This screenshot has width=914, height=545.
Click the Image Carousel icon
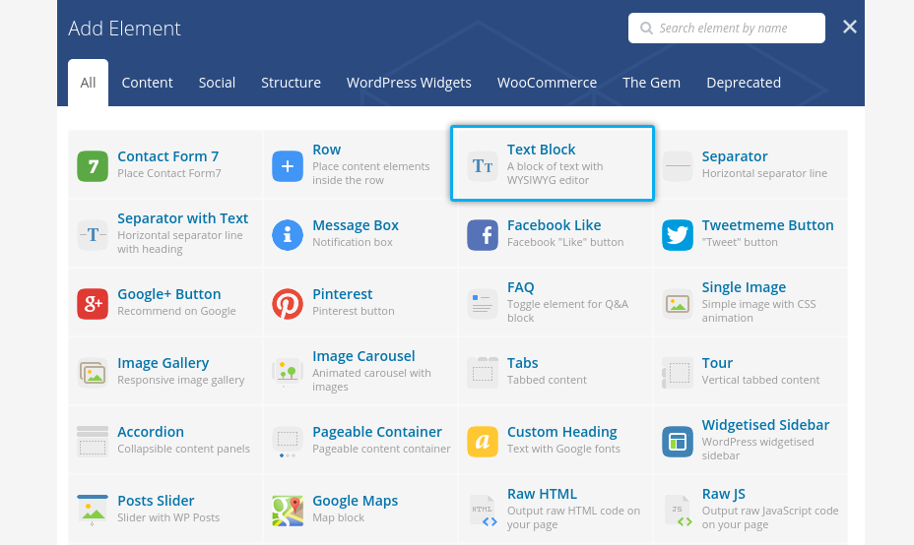click(288, 373)
